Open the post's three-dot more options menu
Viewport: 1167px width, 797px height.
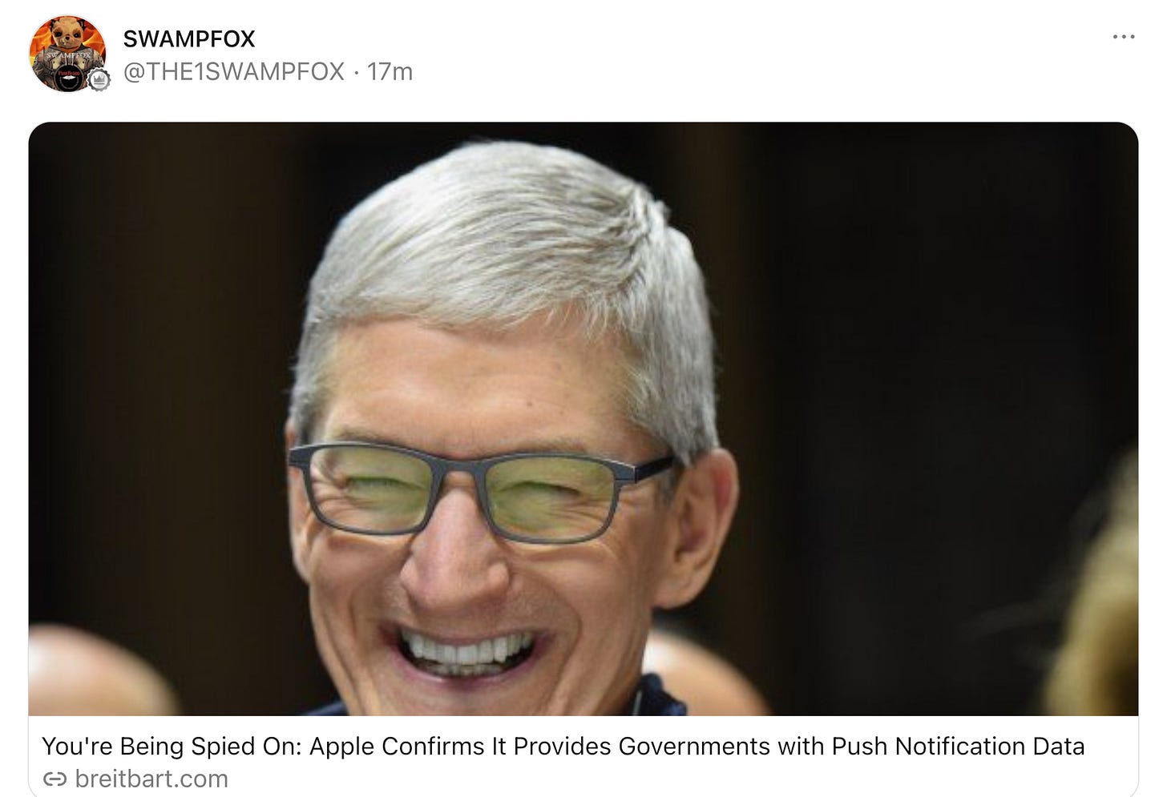(1124, 37)
